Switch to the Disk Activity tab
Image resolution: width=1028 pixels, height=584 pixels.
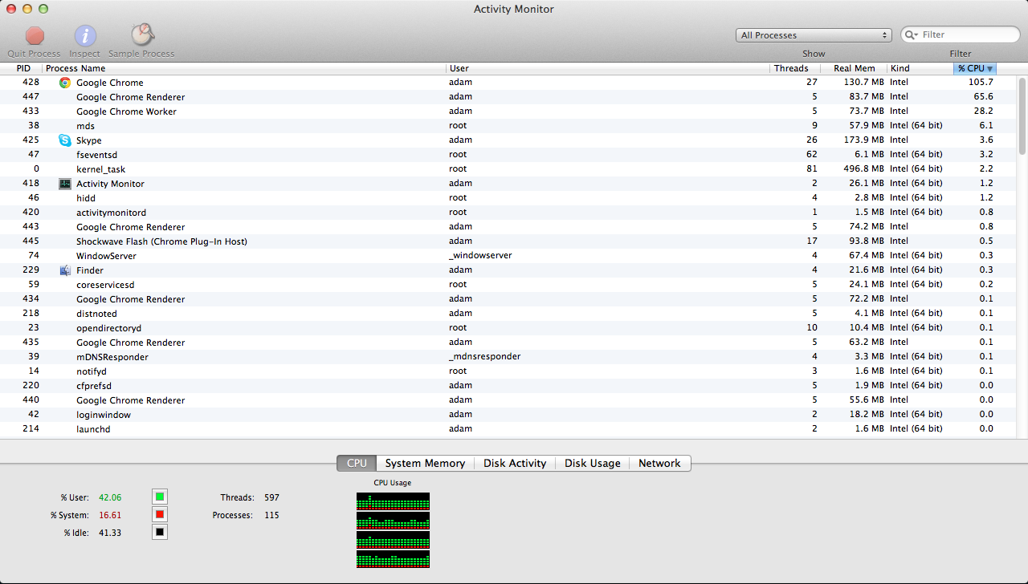coord(515,463)
